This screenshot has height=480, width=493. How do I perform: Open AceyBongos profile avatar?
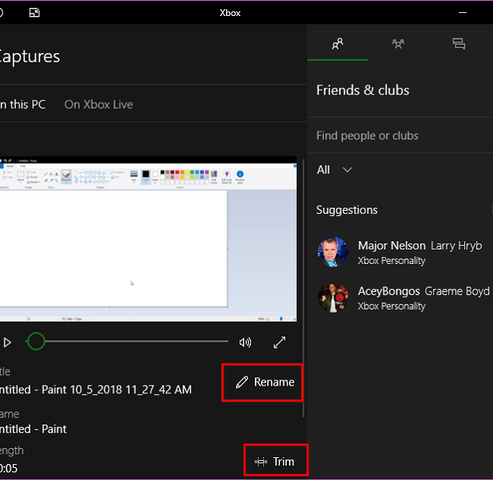[x=332, y=297]
